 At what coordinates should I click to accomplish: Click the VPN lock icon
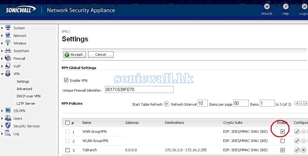pyautogui.click(x=8, y=74)
